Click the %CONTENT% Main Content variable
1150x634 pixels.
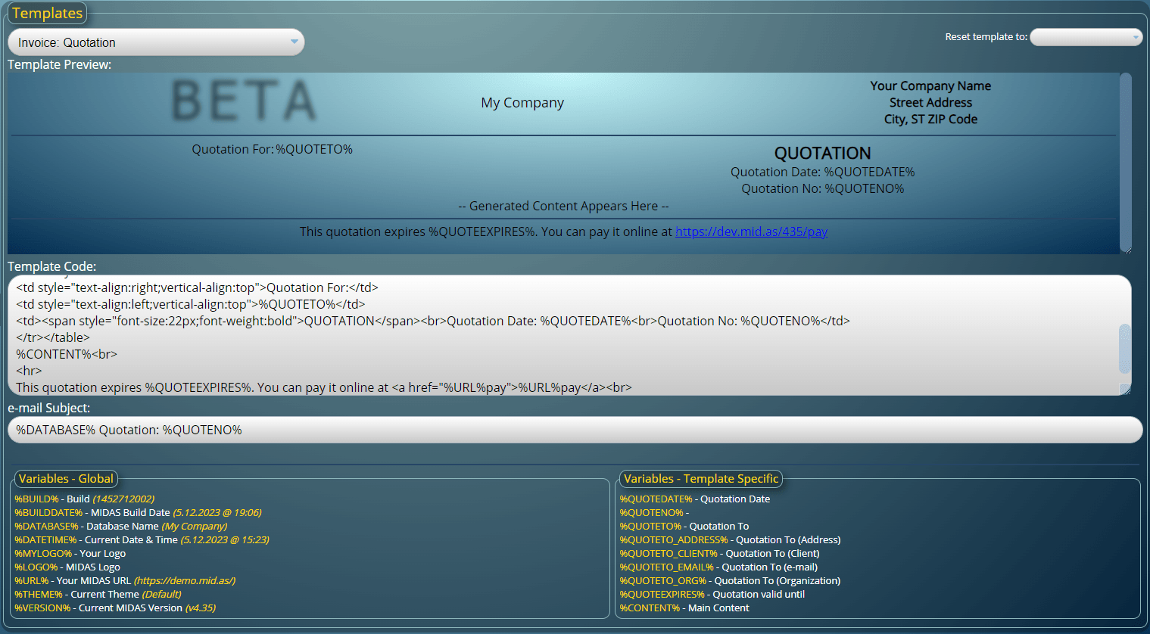(x=650, y=608)
